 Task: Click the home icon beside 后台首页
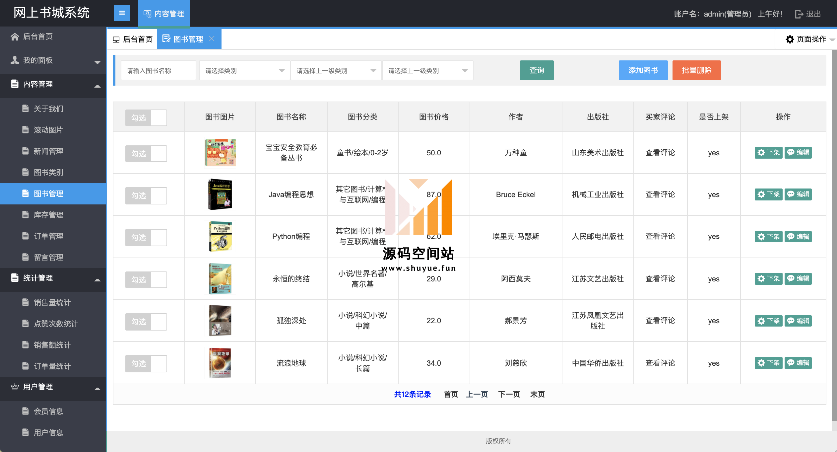(x=15, y=37)
